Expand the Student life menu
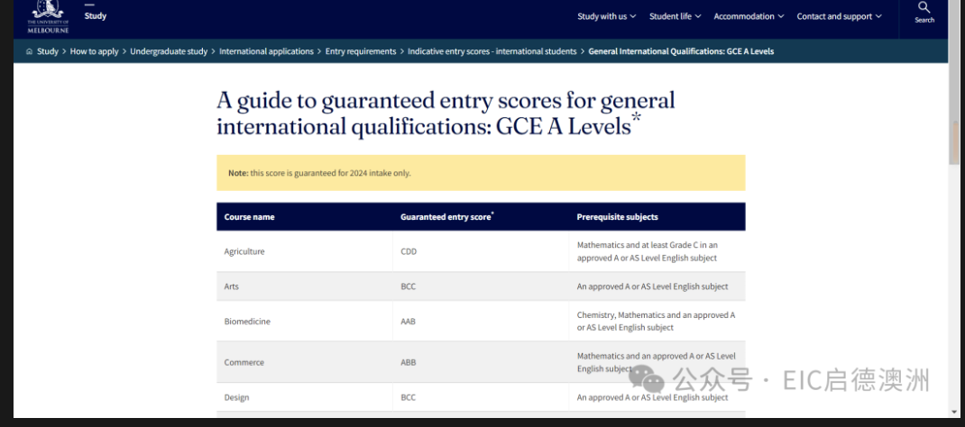 tap(675, 16)
